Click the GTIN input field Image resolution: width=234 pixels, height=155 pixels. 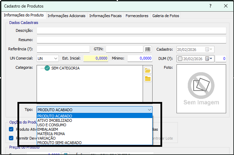(125, 49)
